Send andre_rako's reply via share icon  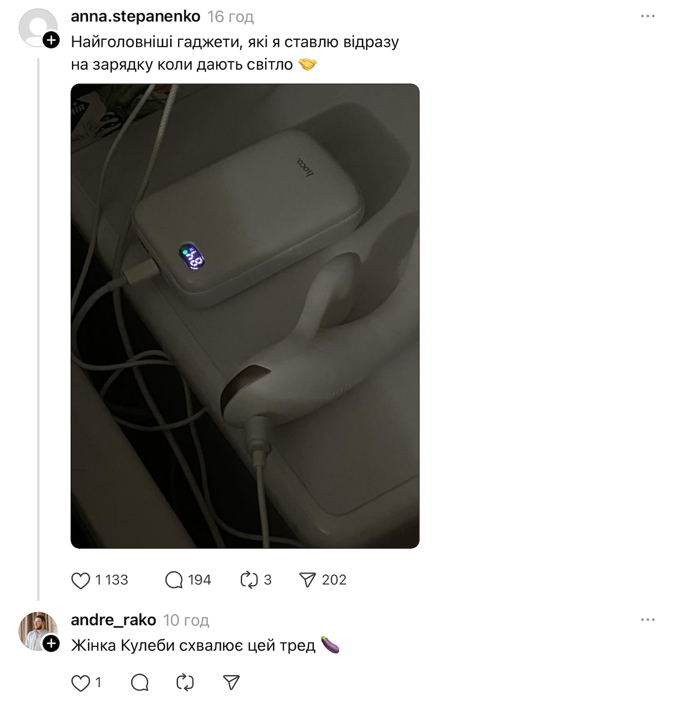pyautogui.click(x=231, y=683)
